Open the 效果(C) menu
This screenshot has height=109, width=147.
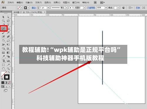point(57,2)
